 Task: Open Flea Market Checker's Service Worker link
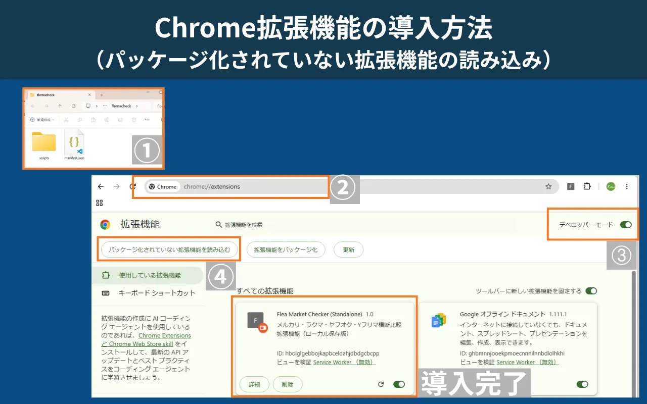pyautogui.click(x=345, y=362)
